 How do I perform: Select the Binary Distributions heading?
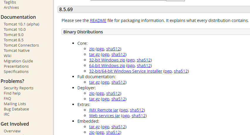click(83, 32)
